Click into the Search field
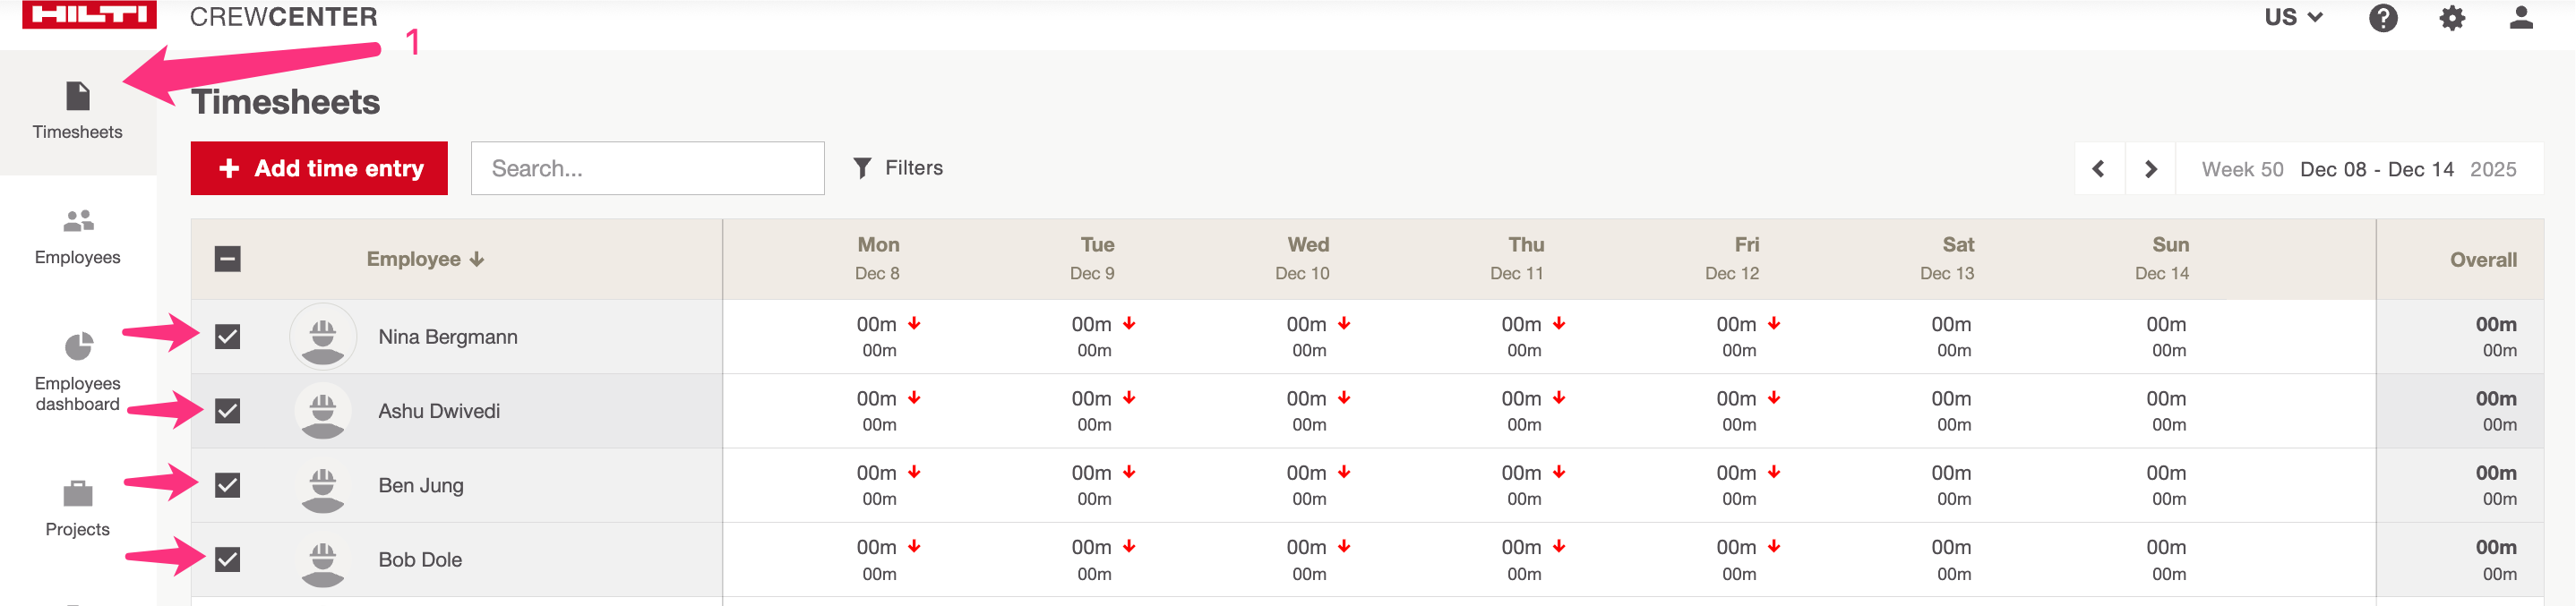The width and height of the screenshot is (2576, 606). point(647,168)
